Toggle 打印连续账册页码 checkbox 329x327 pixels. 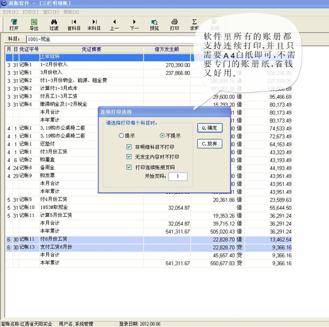tap(129, 167)
